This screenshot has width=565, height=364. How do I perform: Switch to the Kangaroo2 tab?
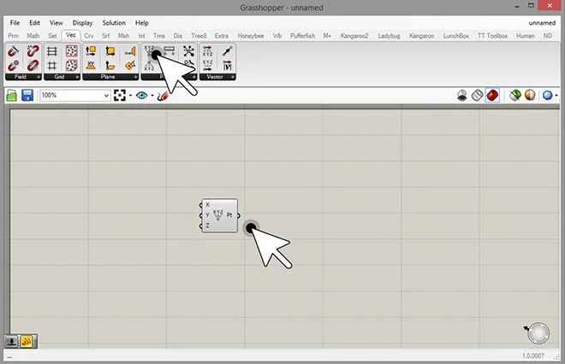click(354, 36)
